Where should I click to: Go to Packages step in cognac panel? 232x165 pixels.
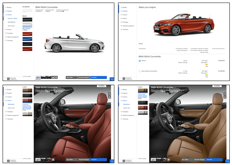click(124, 112)
